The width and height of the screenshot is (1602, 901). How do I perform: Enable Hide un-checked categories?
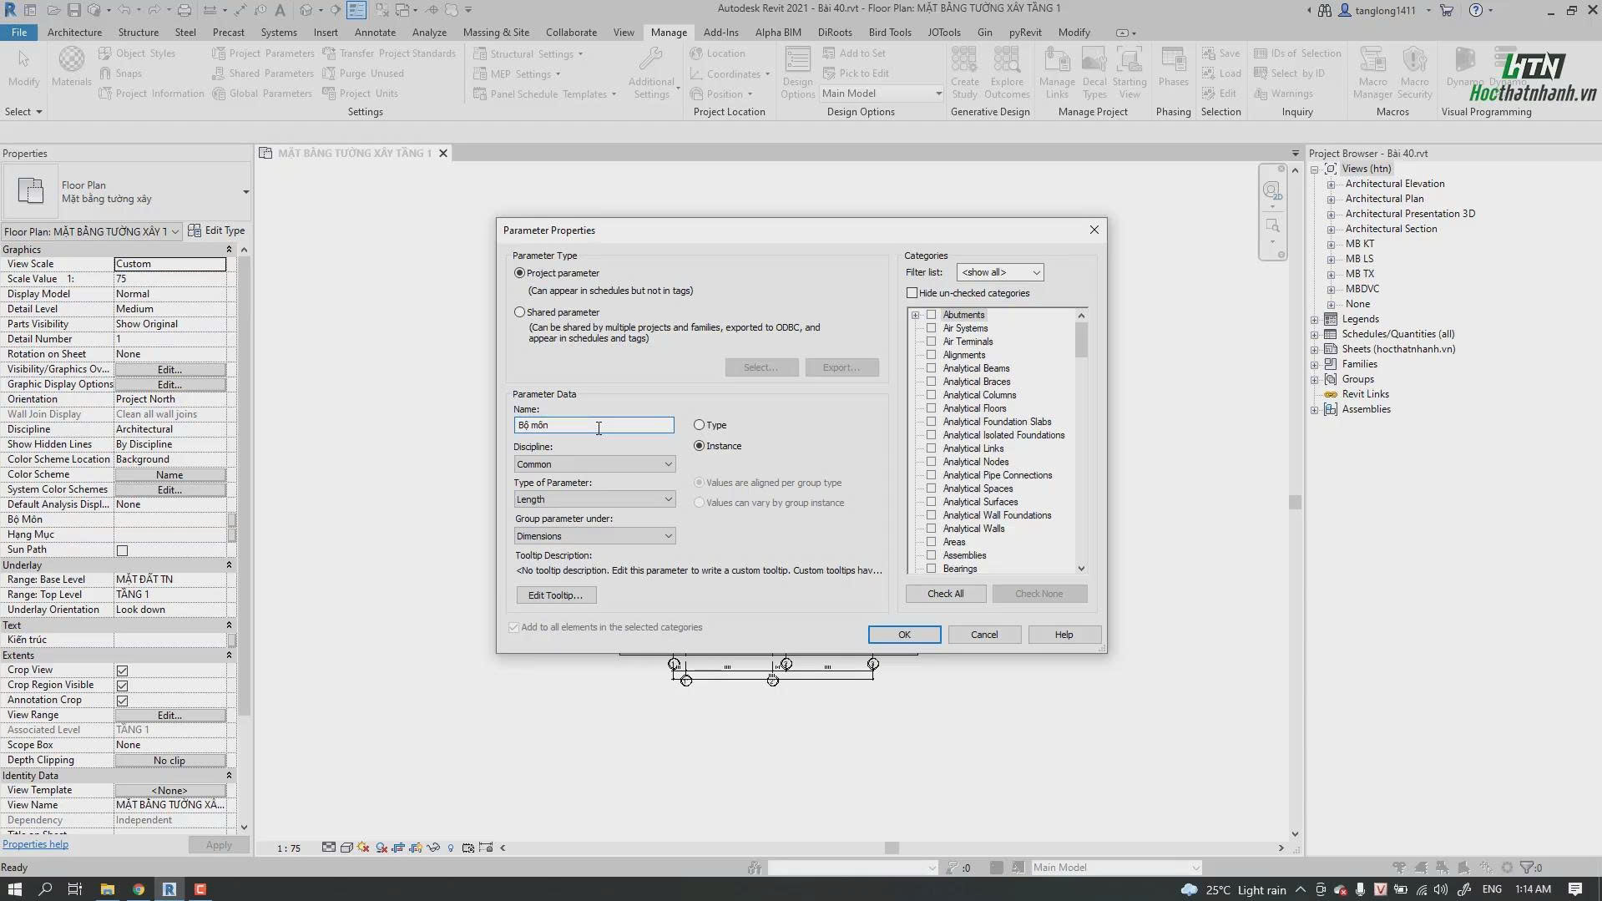(x=912, y=293)
